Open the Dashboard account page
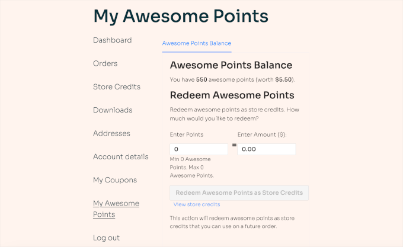Viewport: 403px width, 247px height. point(113,40)
